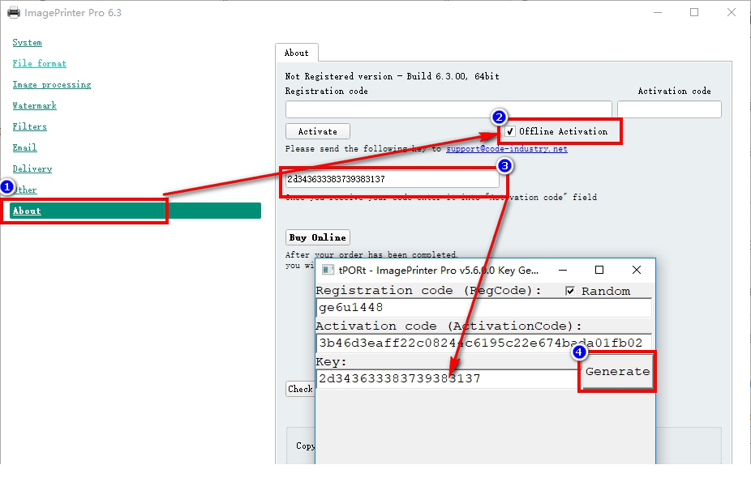This screenshot has width=751, height=482.
Task: Maximize the ImagePrinter Pro window
Action: [694, 12]
